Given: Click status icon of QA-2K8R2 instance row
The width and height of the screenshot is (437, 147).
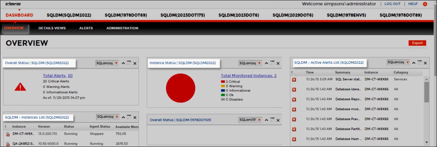Looking at the screenshot, I should point(7,144).
